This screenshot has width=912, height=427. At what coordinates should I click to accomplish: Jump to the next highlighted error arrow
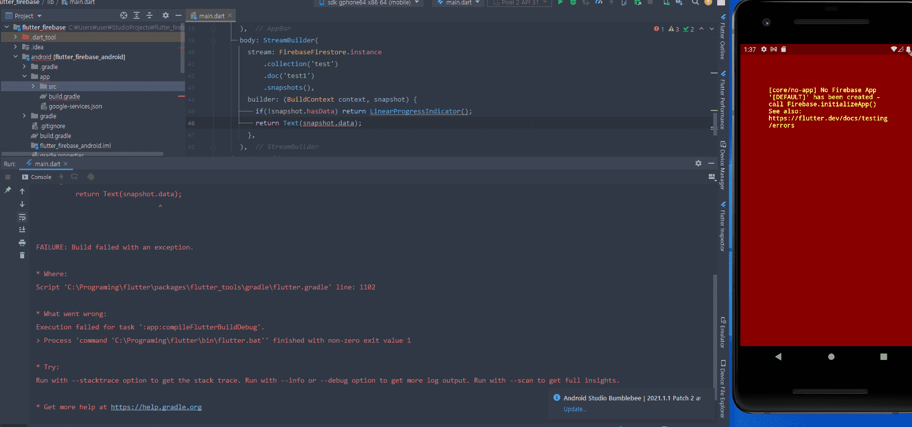(712, 29)
